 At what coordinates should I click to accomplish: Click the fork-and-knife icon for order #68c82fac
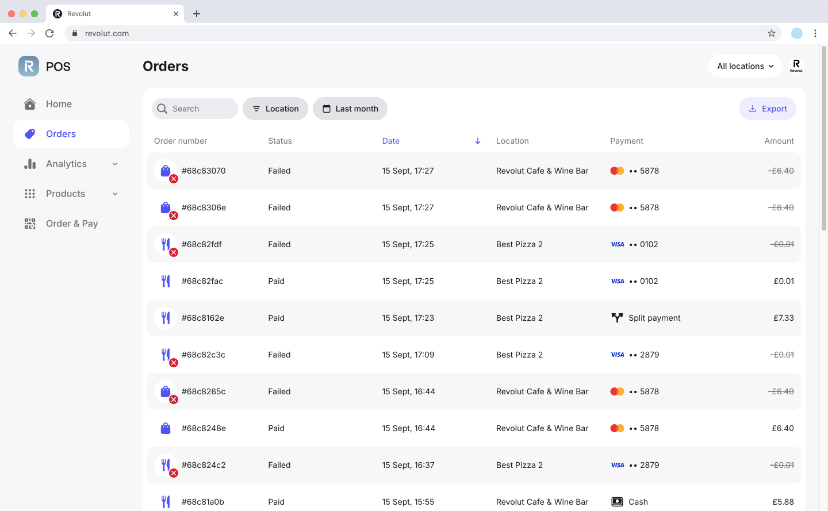166,281
